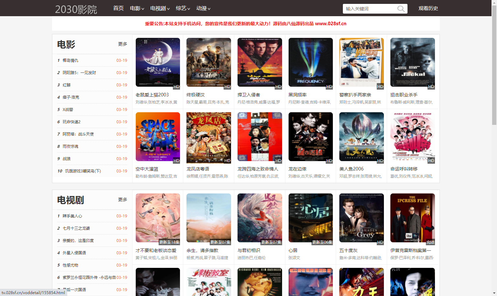Viewport: 497px width, 296px height.
Task: Open the 心居 series poster
Action: pos(311,218)
